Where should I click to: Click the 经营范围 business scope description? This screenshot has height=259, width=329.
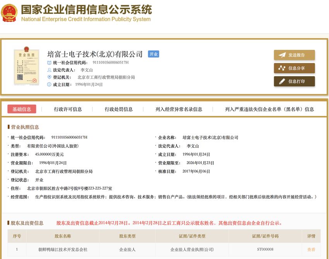click(176, 197)
